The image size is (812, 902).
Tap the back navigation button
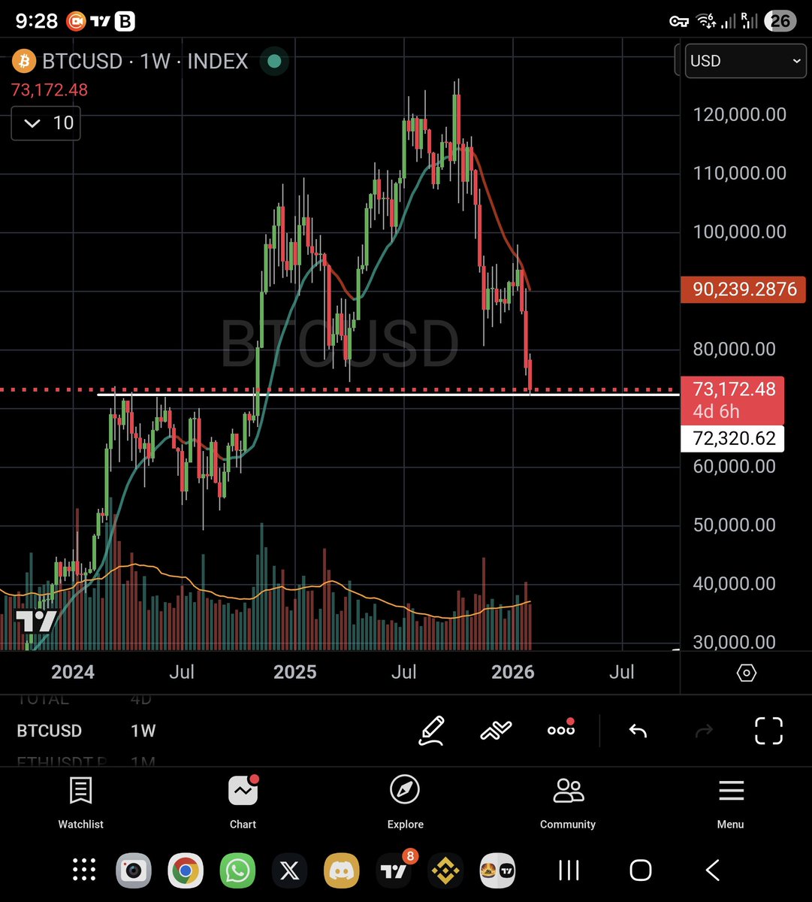coord(712,870)
